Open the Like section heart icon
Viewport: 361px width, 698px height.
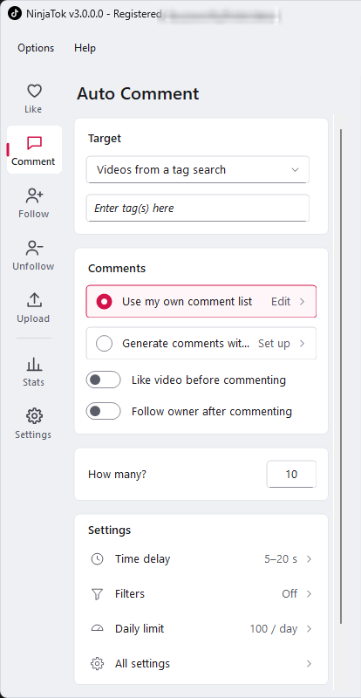coord(34,92)
